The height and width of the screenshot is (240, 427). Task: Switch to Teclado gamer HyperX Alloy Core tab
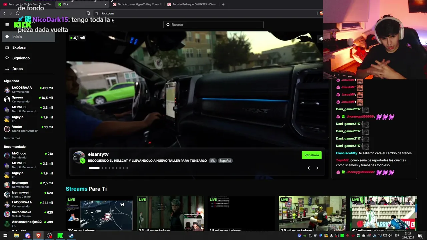point(137,4)
